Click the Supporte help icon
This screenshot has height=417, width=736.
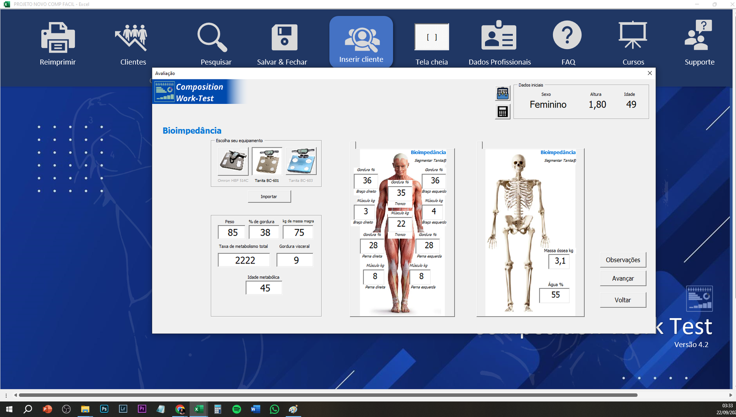pyautogui.click(x=699, y=36)
